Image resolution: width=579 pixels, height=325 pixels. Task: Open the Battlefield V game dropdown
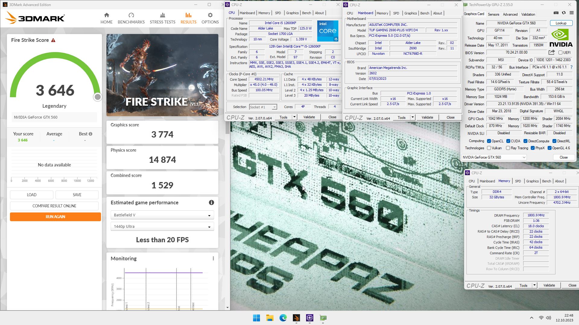(x=162, y=215)
